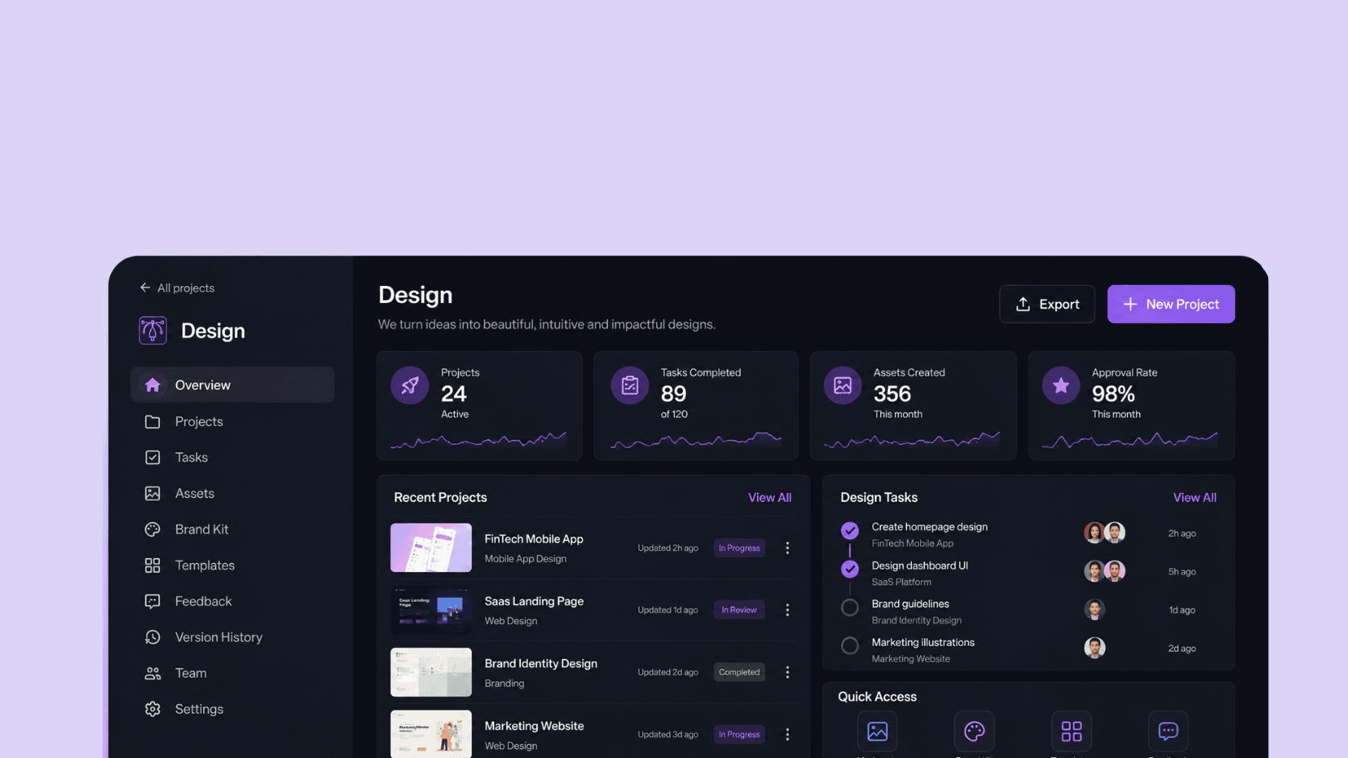Uncheck the Create homepage design task

click(x=850, y=530)
